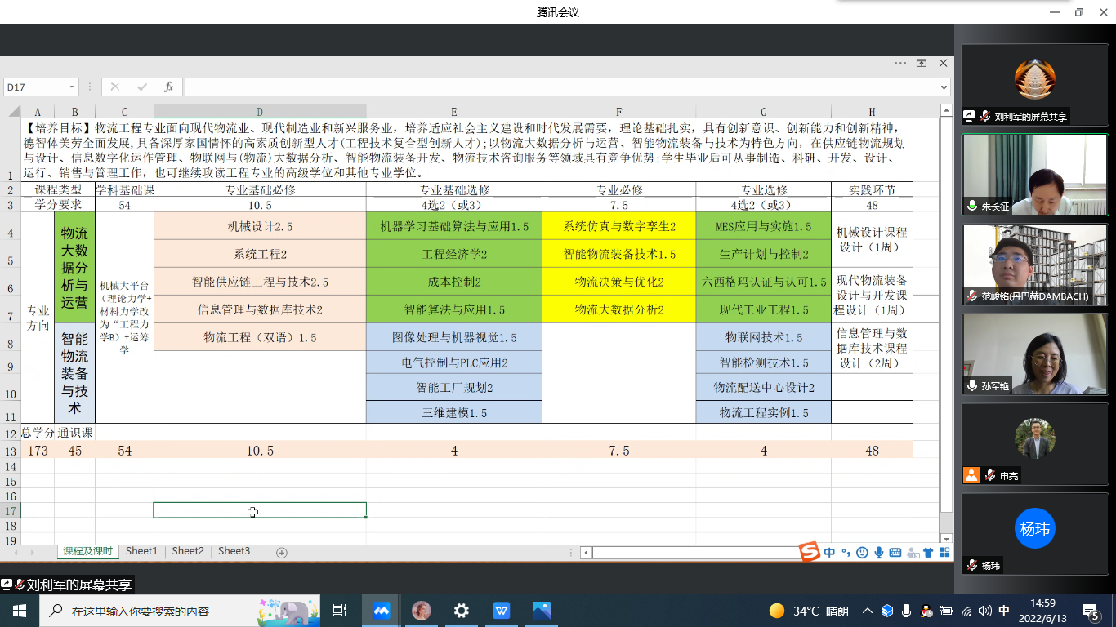Open ribbon display options icon
Viewport: 1116px width, 627px height.
922,63
